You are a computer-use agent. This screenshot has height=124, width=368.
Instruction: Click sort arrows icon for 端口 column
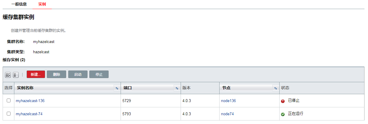[x=177, y=88]
